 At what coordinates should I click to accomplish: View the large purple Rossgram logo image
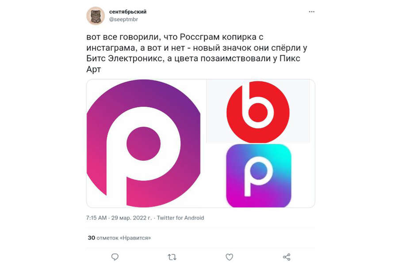click(144, 143)
